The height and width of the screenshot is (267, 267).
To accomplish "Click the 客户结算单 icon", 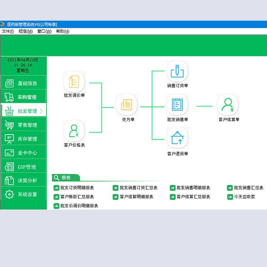I will [x=228, y=105].
